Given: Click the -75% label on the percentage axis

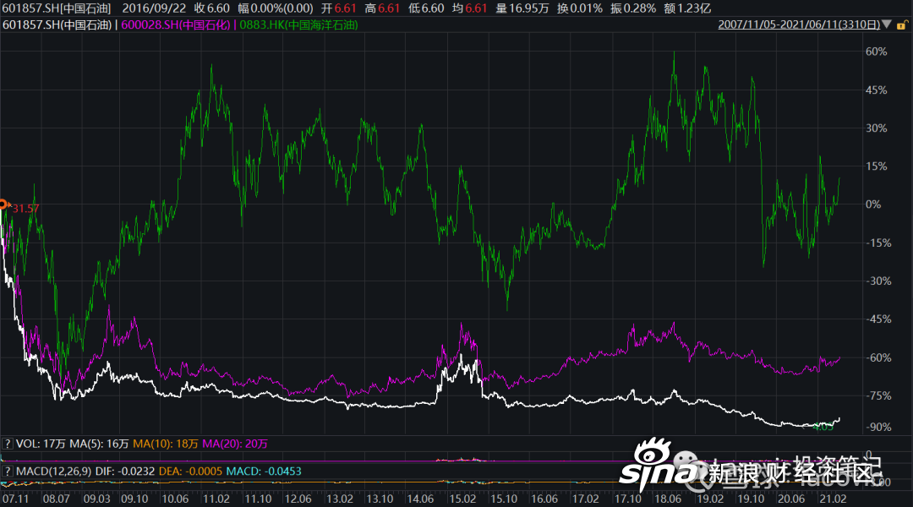Looking at the screenshot, I should pyautogui.click(x=877, y=395).
